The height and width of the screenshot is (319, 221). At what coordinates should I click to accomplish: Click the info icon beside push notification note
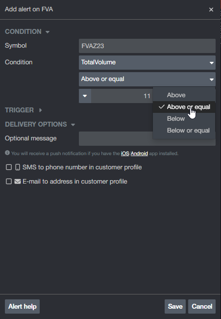coord(7,153)
